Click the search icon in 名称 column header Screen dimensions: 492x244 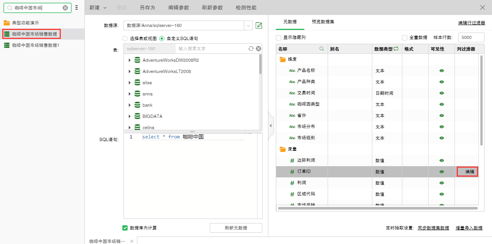click(321, 49)
